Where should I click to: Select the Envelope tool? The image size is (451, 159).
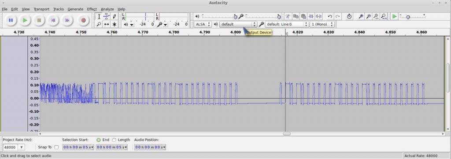107,16
